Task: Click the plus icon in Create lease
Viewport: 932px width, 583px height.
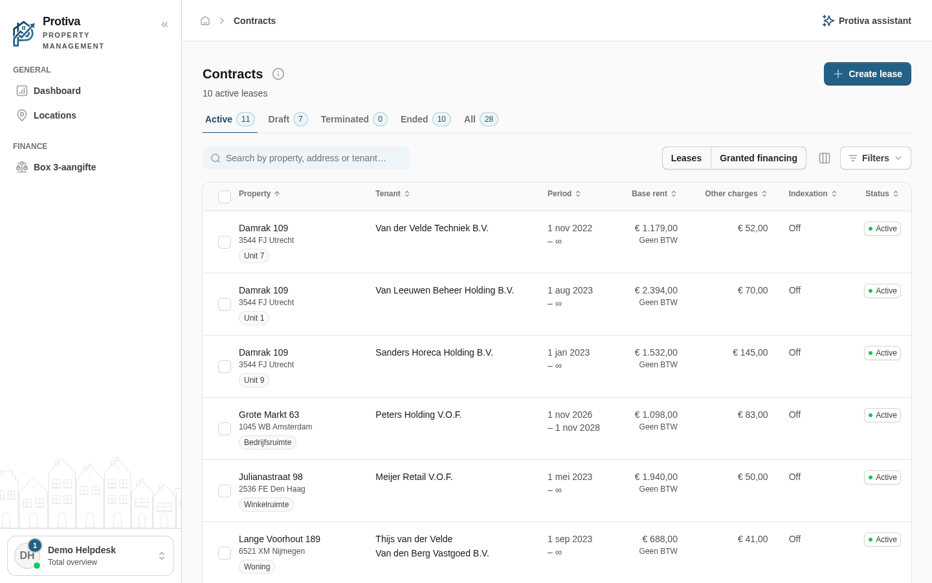Action: click(838, 74)
